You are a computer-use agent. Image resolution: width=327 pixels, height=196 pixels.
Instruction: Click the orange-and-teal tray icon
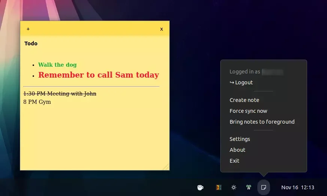pyautogui.click(x=218, y=187)
